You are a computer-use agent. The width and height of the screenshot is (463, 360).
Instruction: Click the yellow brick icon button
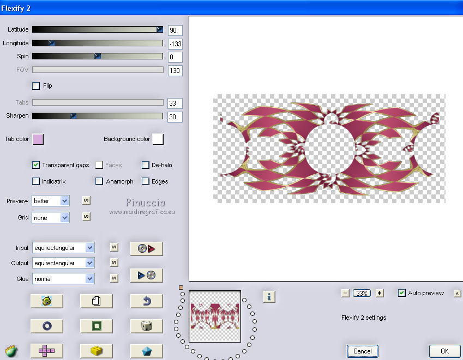[x=97, y=351]
